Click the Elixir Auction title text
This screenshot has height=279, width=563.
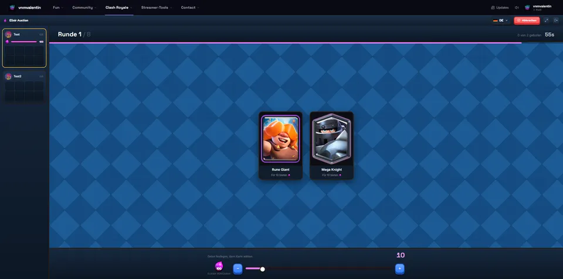pos(19,20)
